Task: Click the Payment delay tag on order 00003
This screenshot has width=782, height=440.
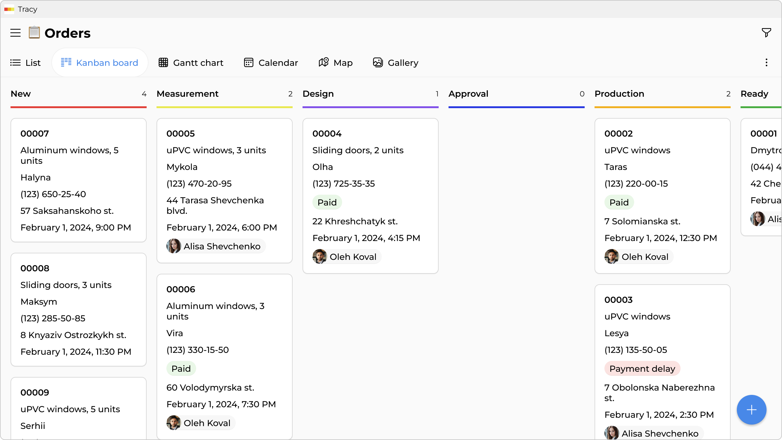Action: (642, 368)
